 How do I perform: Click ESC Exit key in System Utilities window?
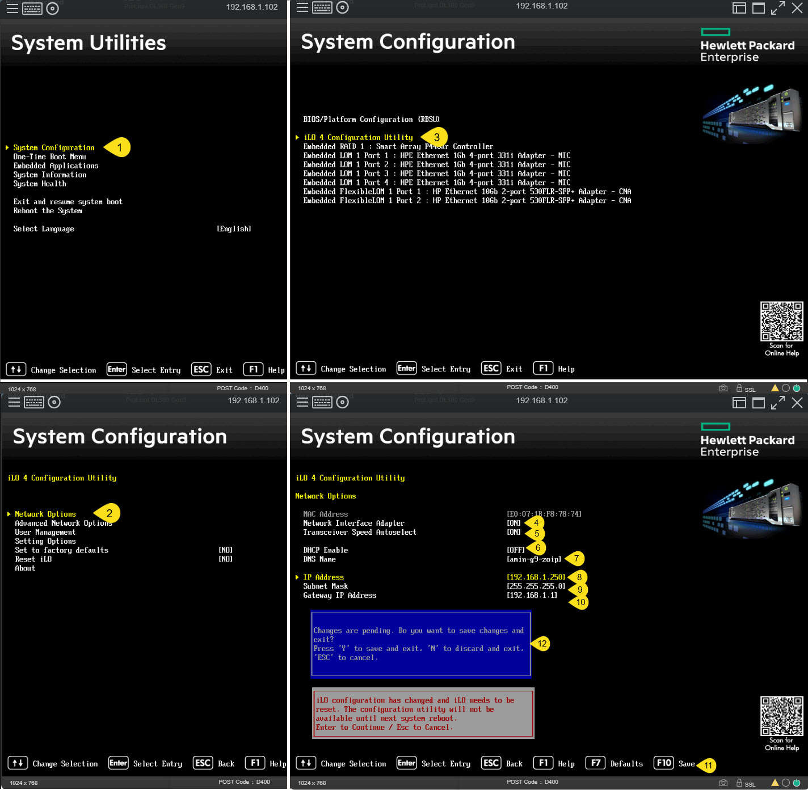(x=201, y=370)
